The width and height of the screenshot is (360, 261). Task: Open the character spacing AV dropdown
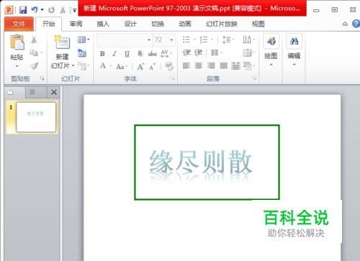166,54
